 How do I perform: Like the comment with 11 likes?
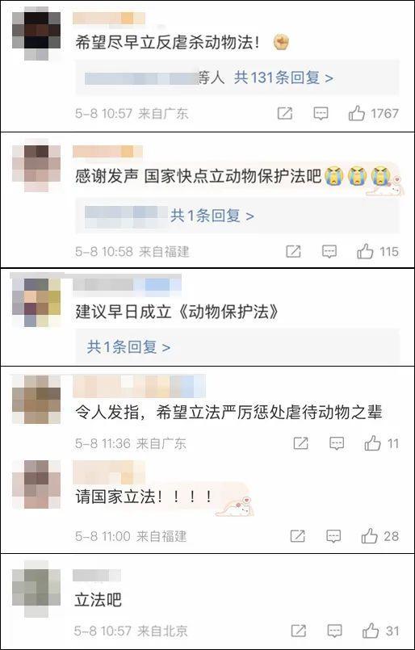click(x=372, y=443)
